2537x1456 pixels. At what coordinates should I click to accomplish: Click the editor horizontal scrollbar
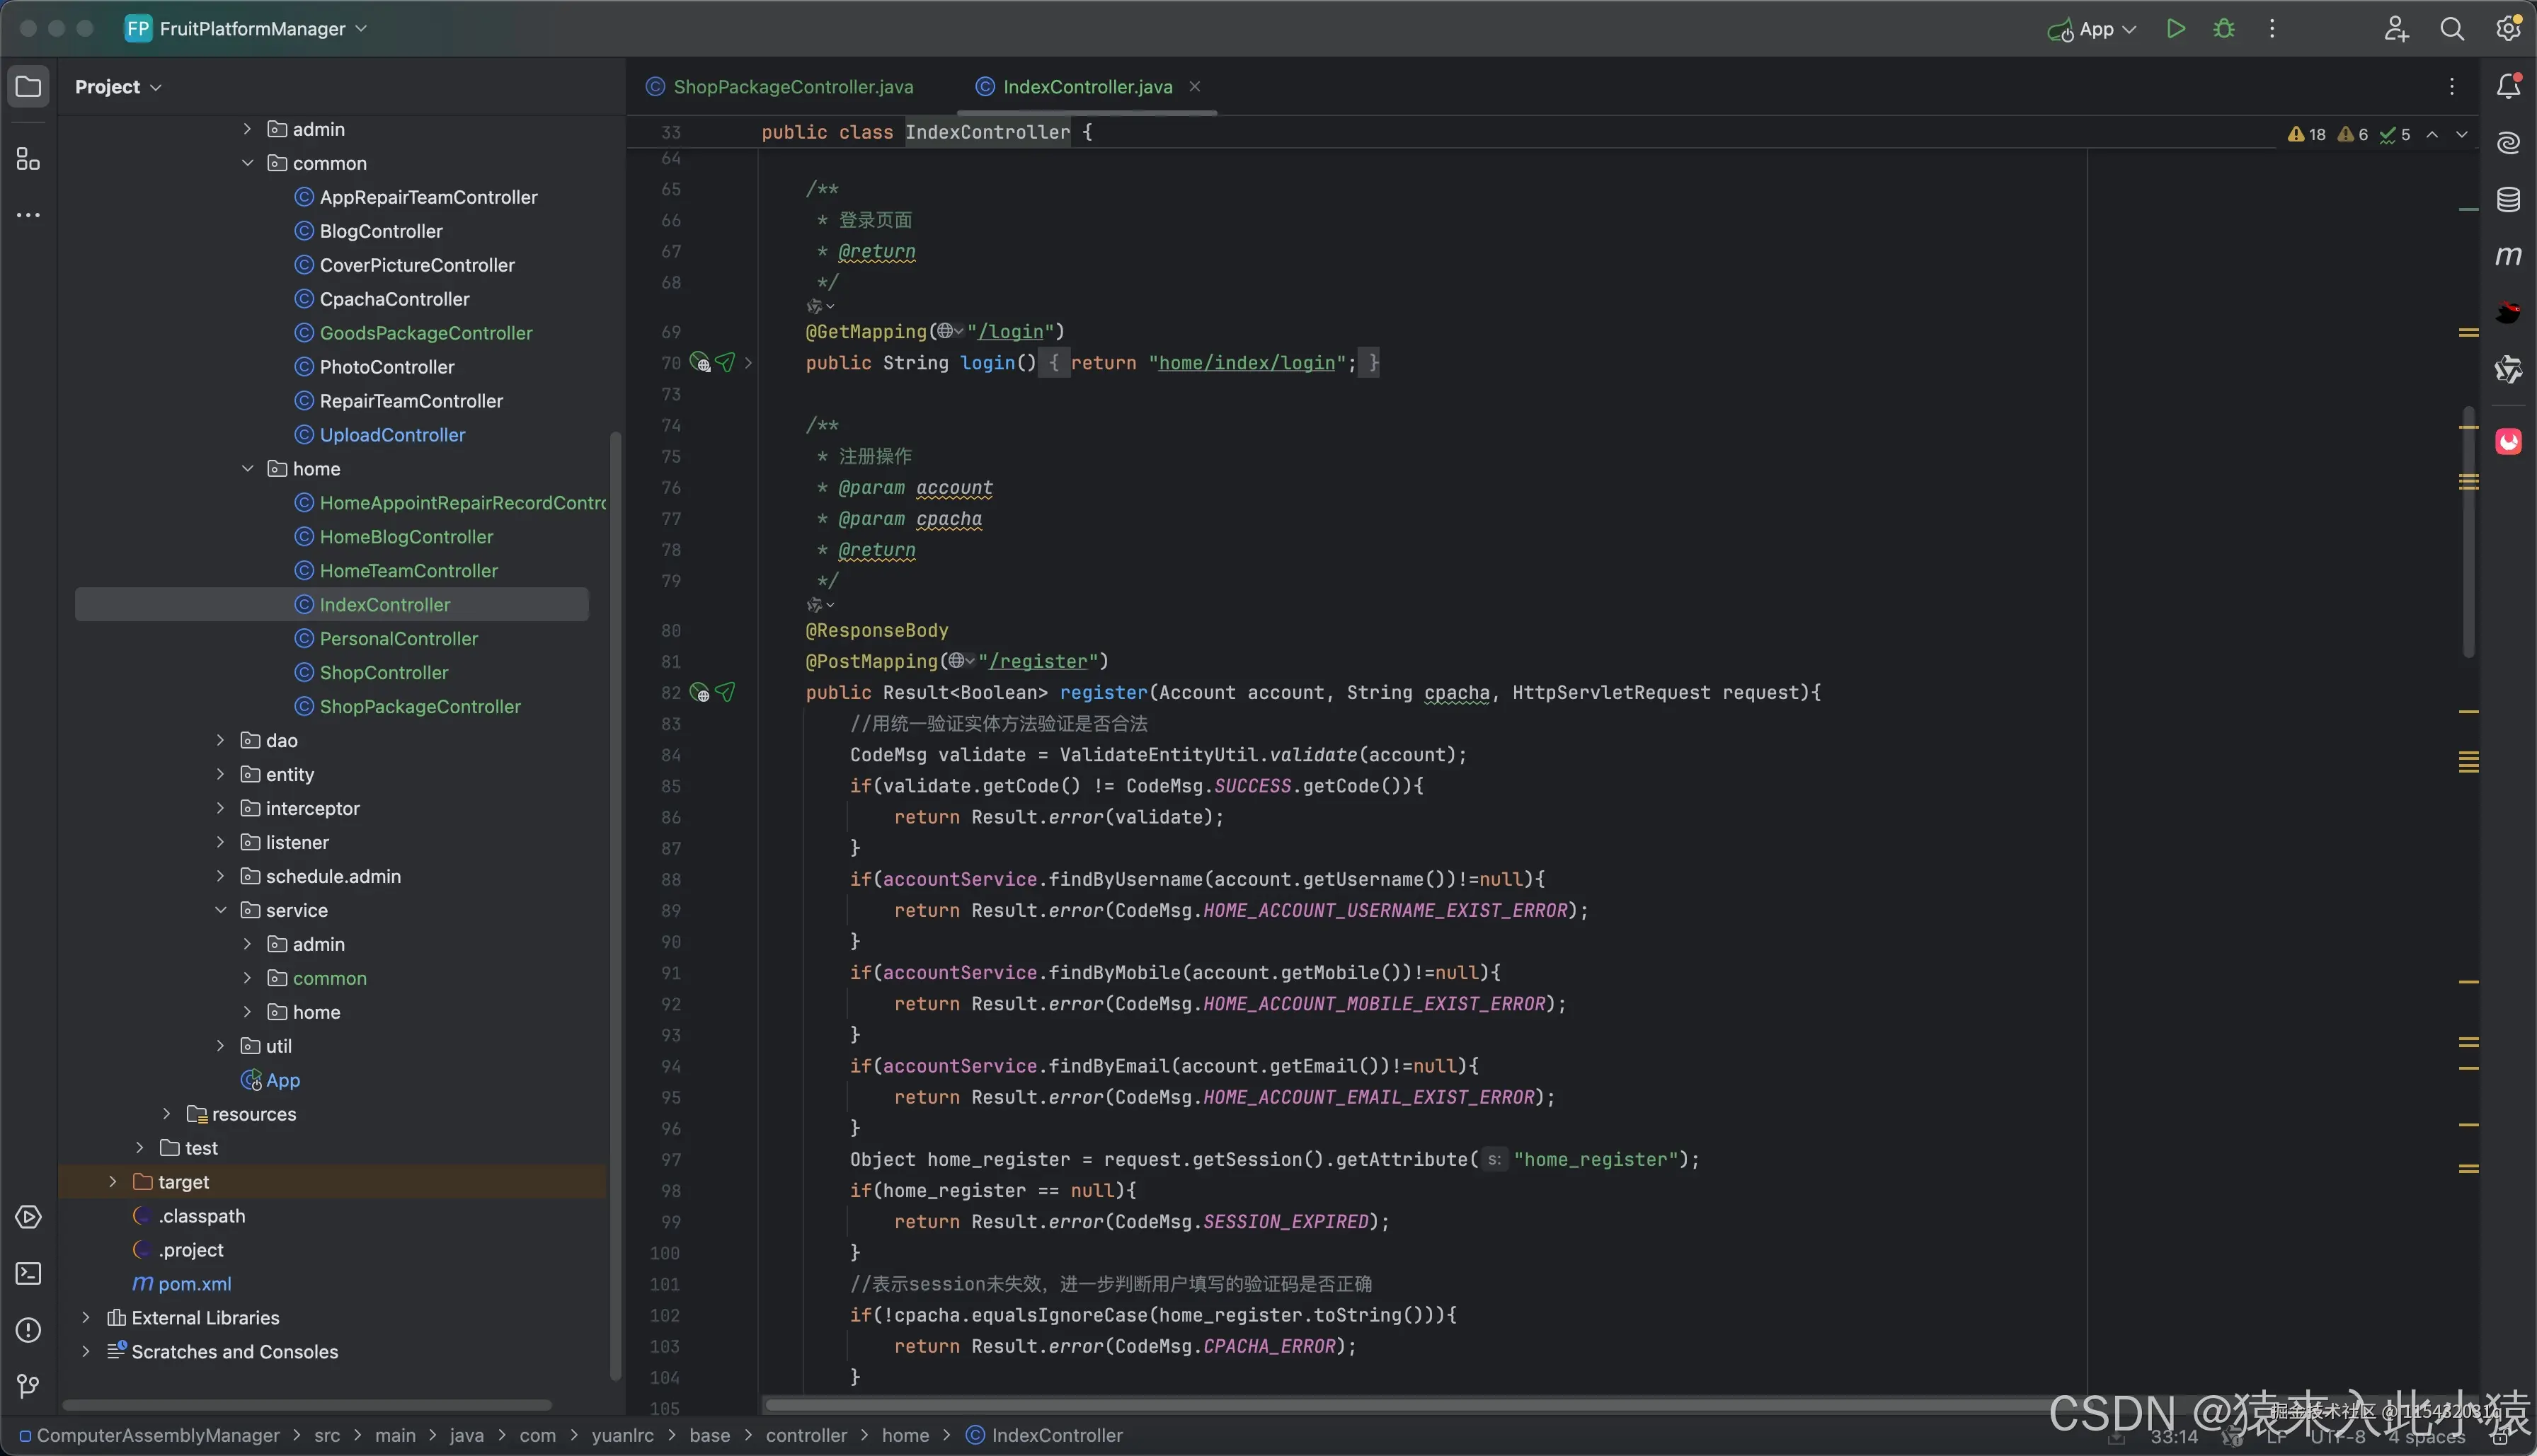(1401, 1405)
